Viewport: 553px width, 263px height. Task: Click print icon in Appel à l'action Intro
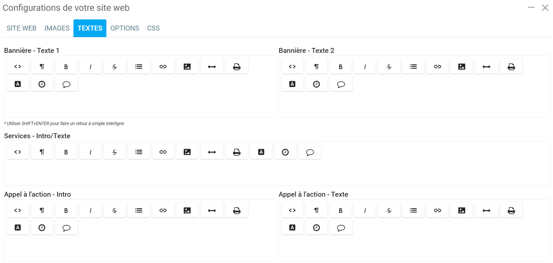(x=236, y=210)
